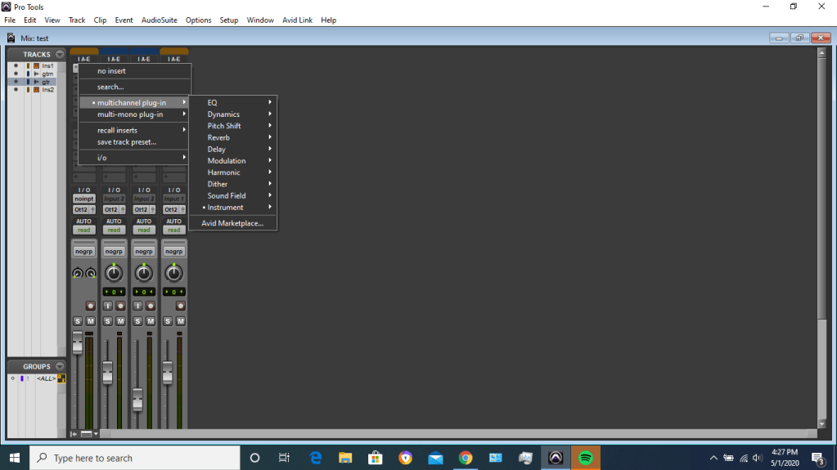The height and width of the screenshot is (470, 837).
Task: Click the noinpt input button on first channel
Action: [x=83, y=199]
